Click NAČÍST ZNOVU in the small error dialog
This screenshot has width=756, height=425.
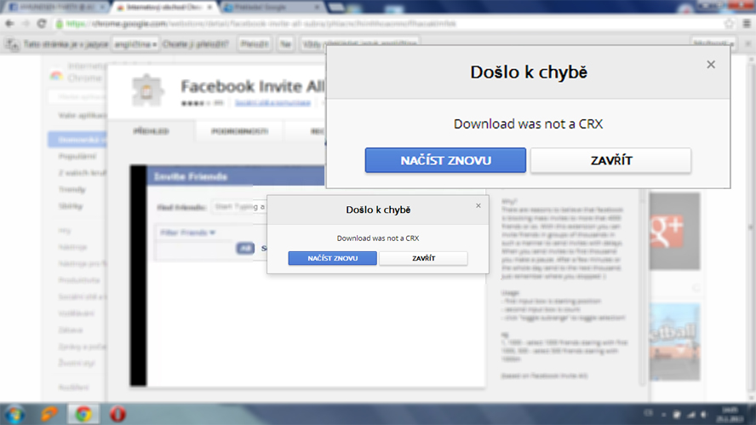[332, 258]
